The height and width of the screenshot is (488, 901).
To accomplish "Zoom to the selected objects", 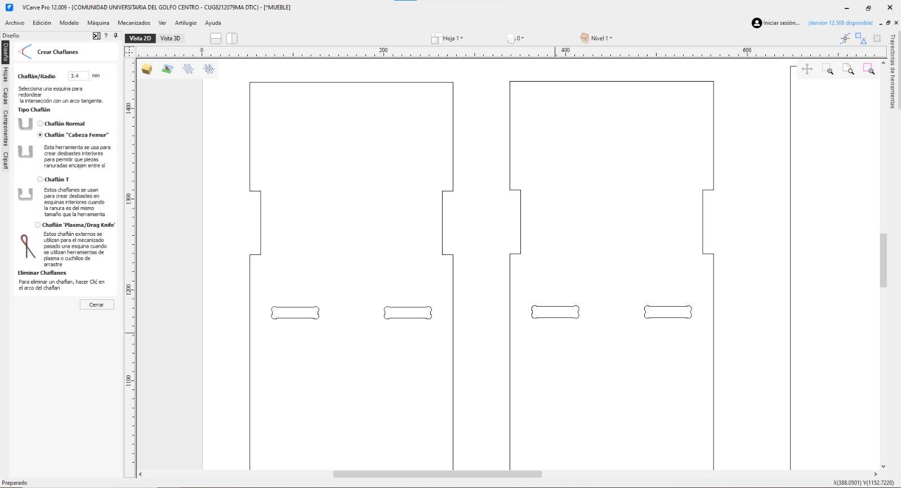I will (869, 69).
